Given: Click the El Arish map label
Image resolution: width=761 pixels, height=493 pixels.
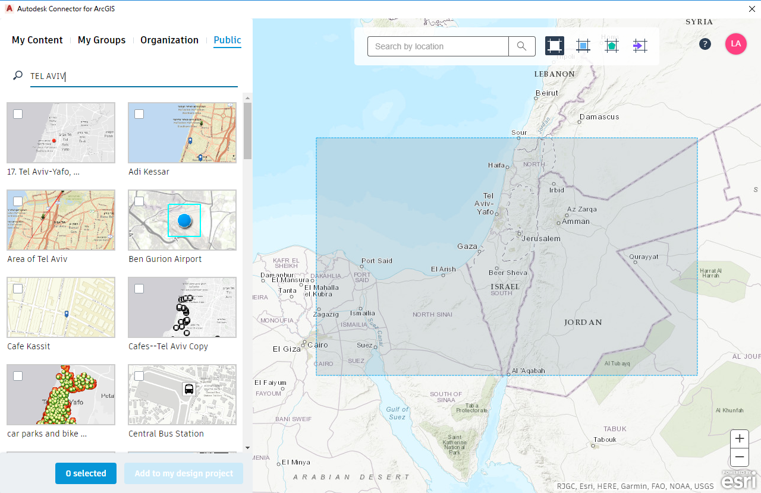Looking at the screenshot, I should [444, 269].
